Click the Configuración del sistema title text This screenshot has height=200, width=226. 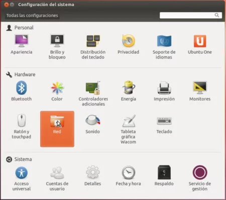[x=46, y=5]
